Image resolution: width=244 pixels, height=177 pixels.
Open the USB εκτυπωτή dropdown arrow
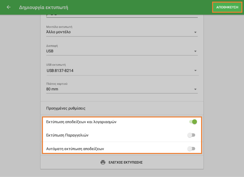(195, 70)
